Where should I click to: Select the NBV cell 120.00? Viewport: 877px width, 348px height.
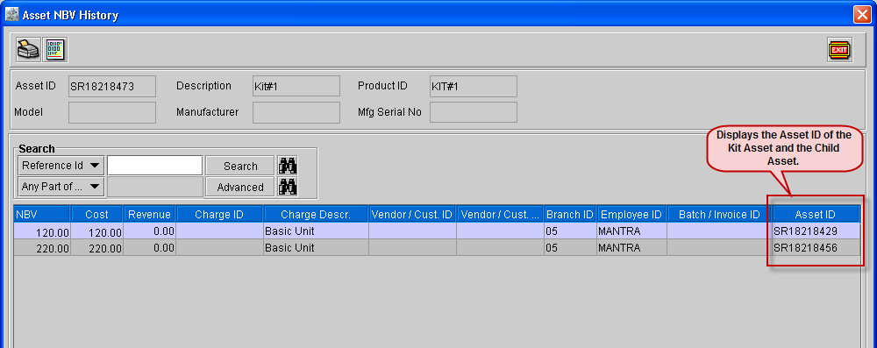point(42,231)
